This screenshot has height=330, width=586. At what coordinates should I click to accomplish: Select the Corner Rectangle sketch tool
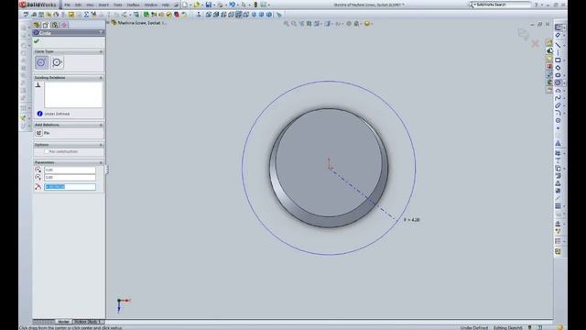click(x=558, y=60)
